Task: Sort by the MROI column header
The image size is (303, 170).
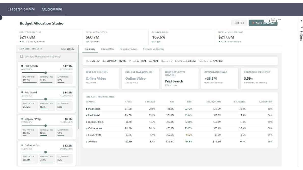Action: tap(189, 102)
